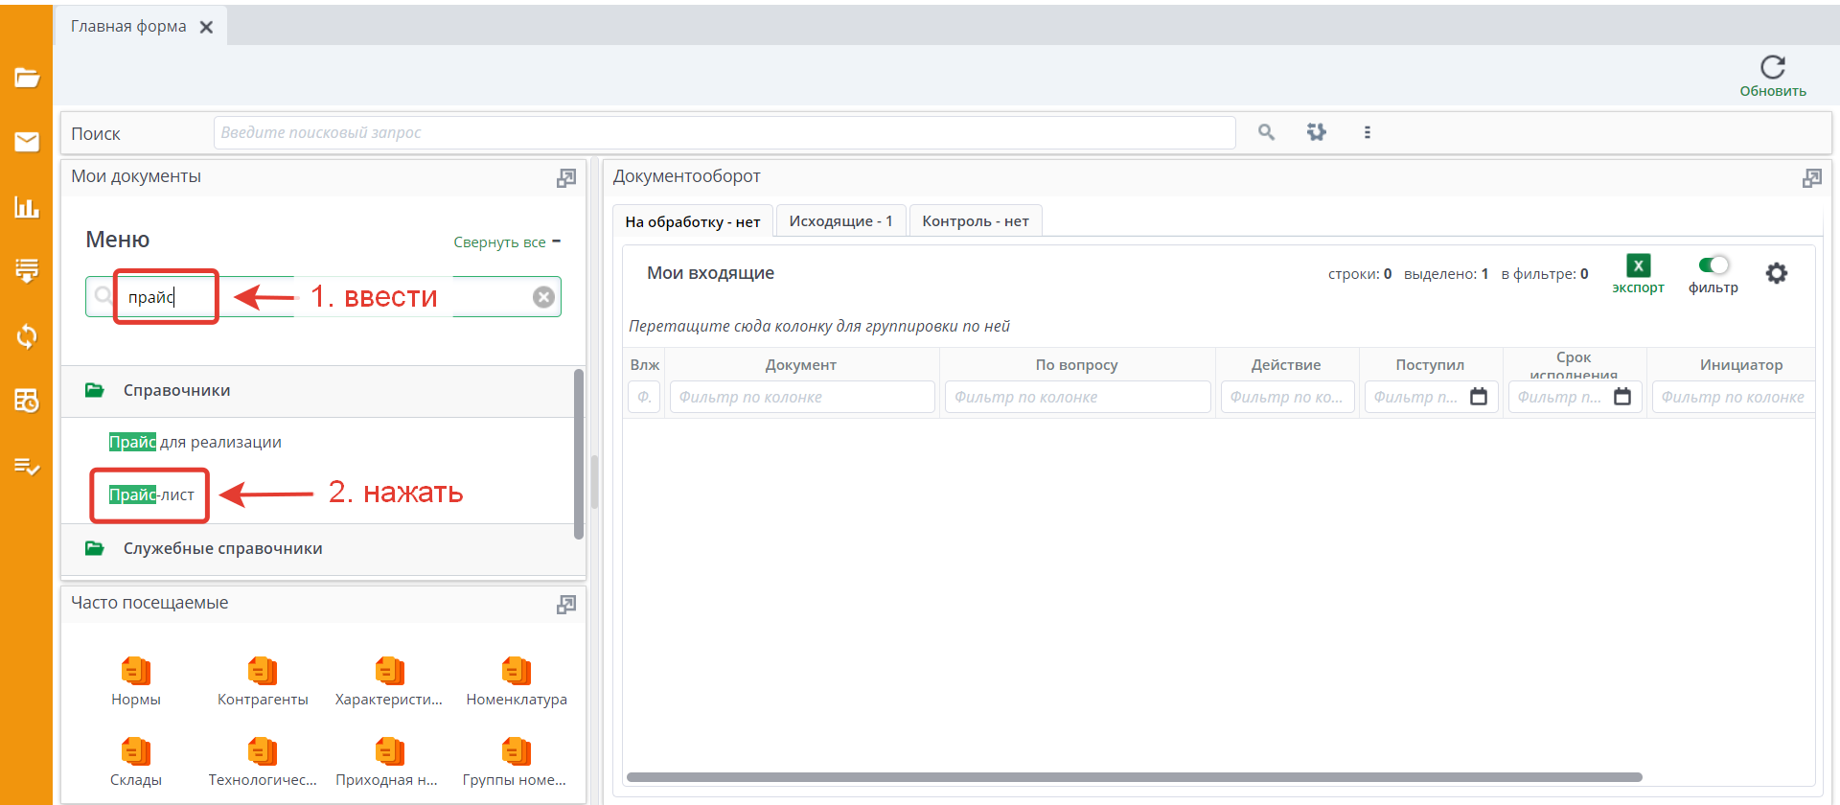The image size is (1840, 805).
Task: Open the Номенклатура shortcut icon
Action: (x=516, y=671)
